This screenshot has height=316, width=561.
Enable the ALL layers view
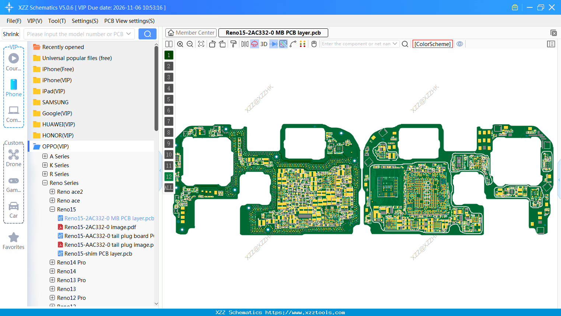169,188
